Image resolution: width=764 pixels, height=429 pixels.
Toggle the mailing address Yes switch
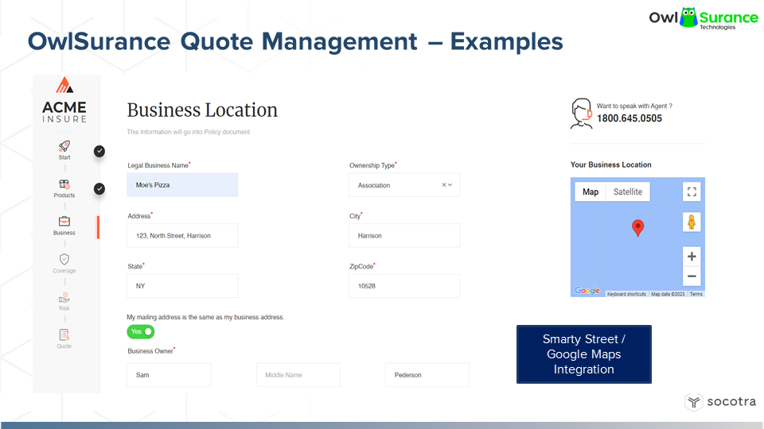point(141,332)
